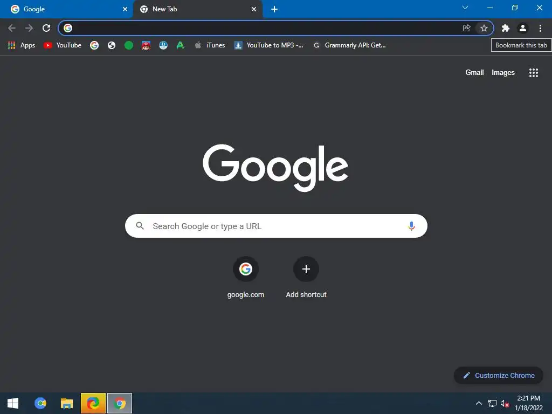Reload the page with the refresh icon
This screenshot has height=414, width=552.
click(x=46, y=28)
